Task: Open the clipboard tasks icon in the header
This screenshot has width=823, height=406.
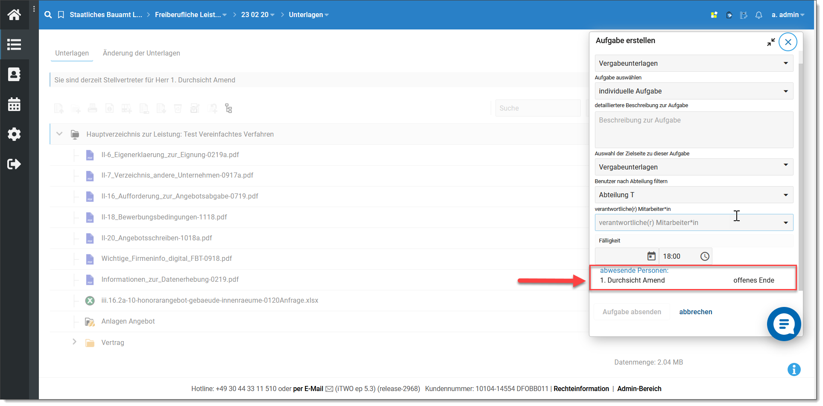Action: click(x=729, y=15)
